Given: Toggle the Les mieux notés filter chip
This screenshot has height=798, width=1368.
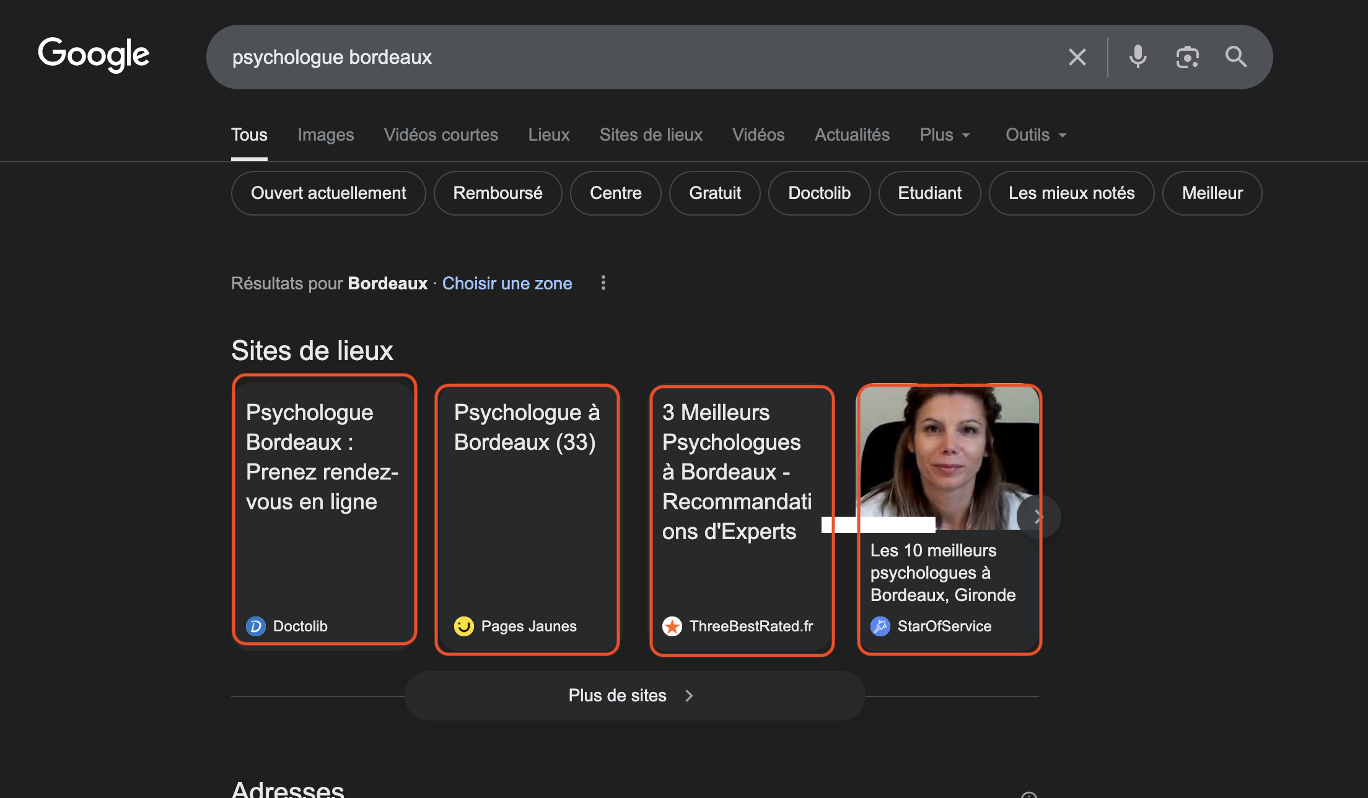Looking at the screenshot, I should coord(1071,193).
